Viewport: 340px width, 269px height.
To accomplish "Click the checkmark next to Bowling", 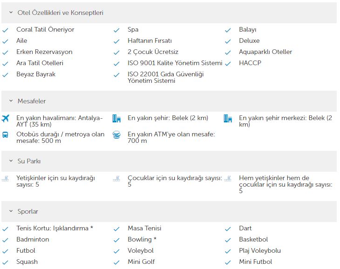I will click(116, 240).
